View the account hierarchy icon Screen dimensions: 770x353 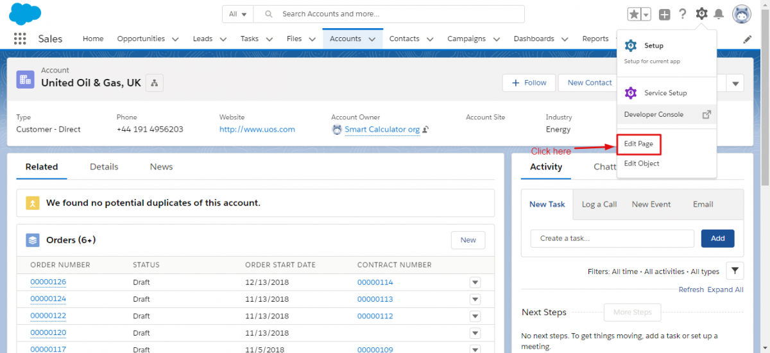154,82
